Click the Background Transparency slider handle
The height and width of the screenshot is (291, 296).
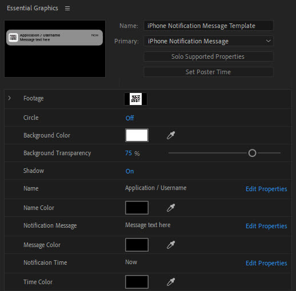point(252,153)
